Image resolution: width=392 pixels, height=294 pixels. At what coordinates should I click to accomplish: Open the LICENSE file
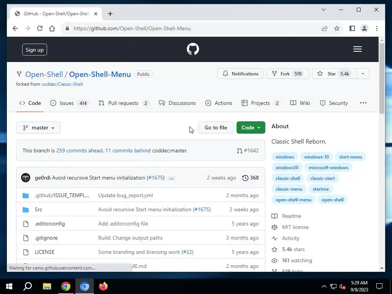coord(44,252)
